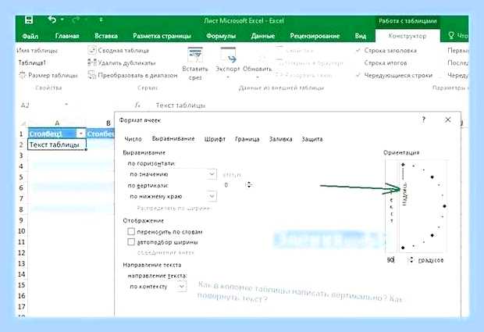The height and width of the screenshot is (332, 484).
Task: Click the Tell me lightbulb icon
Action: click(451, 35)
